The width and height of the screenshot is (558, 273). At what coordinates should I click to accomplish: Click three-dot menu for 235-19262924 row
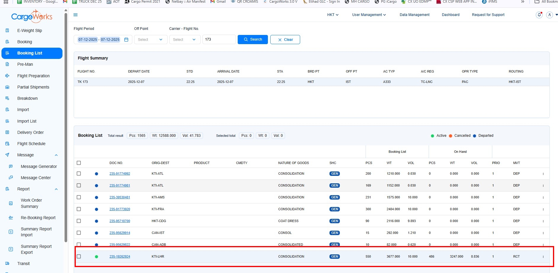click(543, 257)
